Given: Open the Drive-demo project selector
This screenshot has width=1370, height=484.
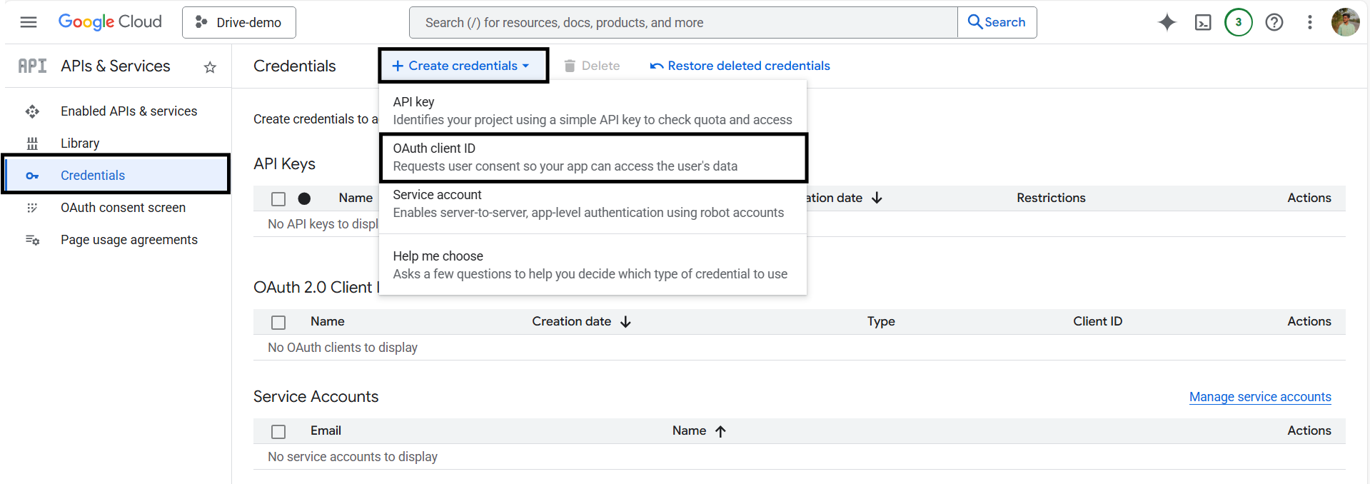Looking at the screenshot, I should 239,23.
